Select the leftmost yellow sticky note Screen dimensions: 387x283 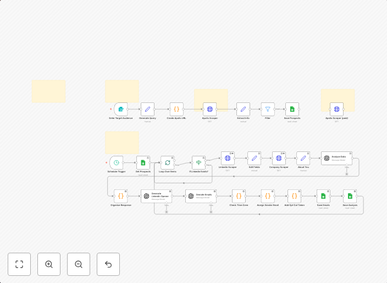48,91
